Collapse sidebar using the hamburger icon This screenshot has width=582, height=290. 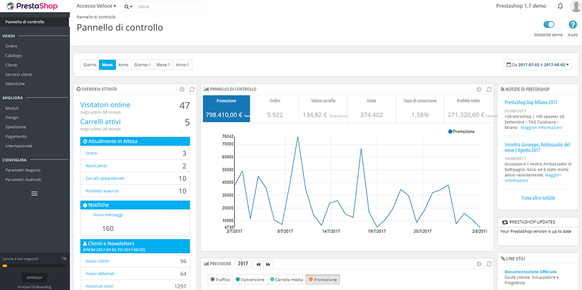click(34, 193)
